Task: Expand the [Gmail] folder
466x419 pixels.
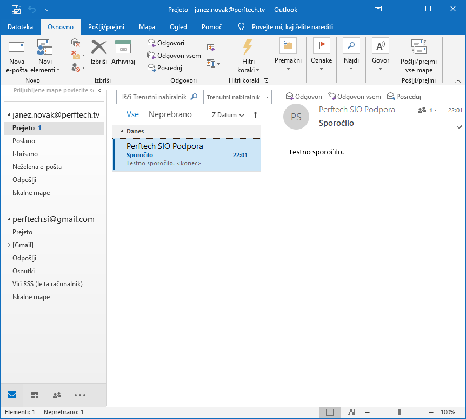Action: [x=9, y=245]
